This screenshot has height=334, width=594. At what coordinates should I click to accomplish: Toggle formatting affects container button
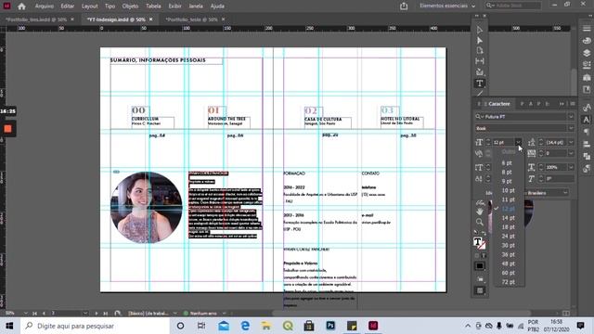pos(477,256)
